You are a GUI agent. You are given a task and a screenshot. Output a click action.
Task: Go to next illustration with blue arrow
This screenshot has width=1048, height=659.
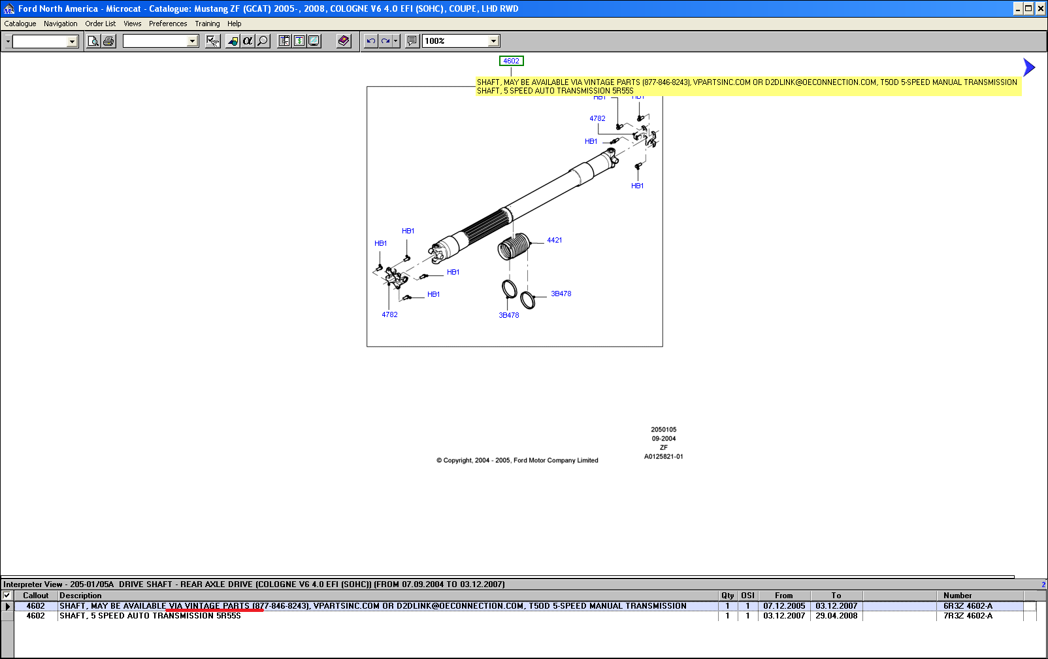click(1029, 67)
